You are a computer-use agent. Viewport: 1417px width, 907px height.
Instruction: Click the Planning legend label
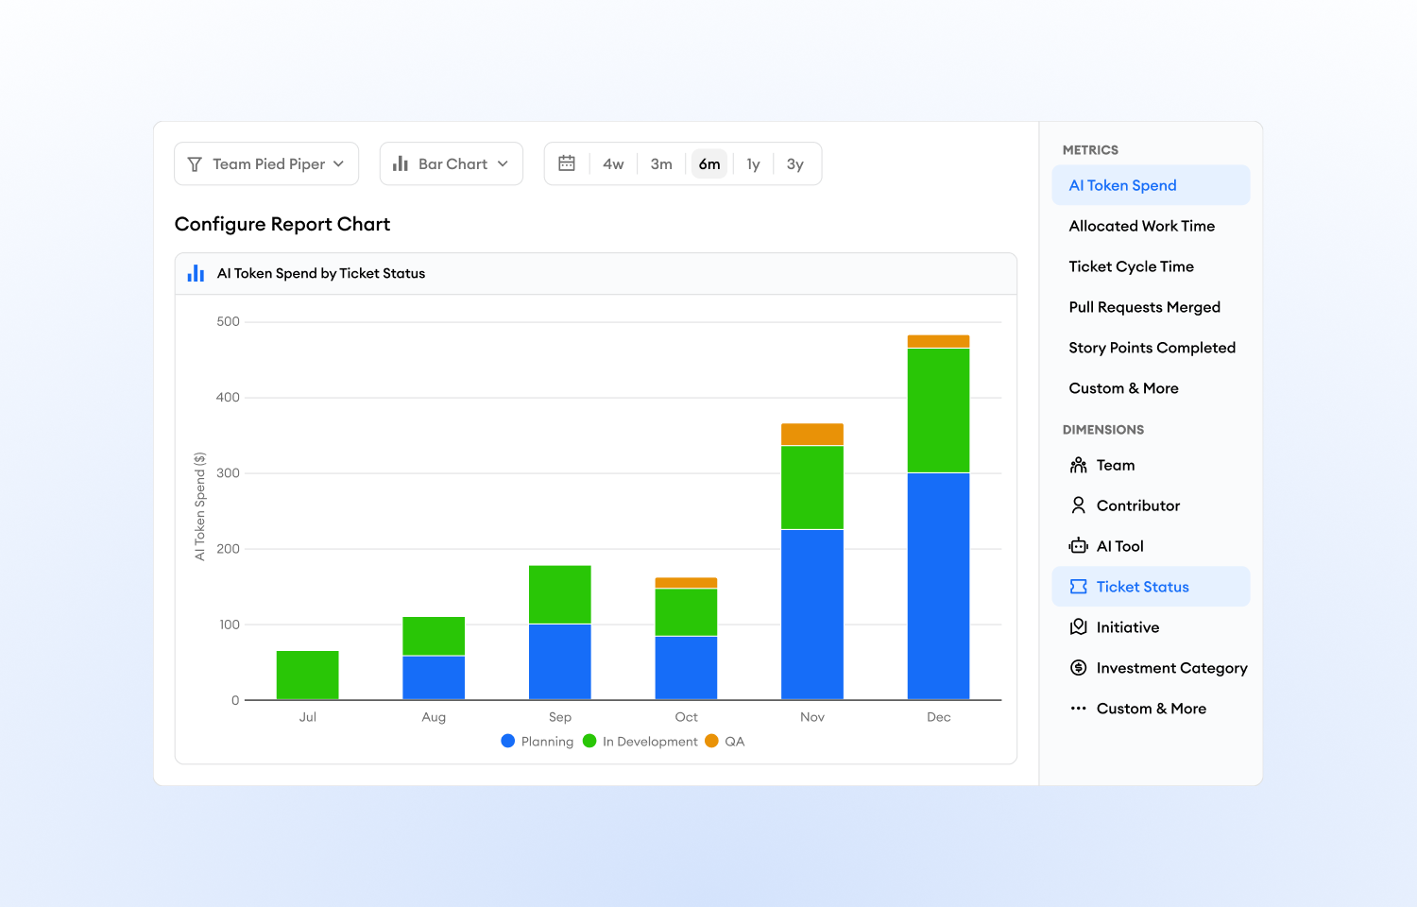click(547, 742)
